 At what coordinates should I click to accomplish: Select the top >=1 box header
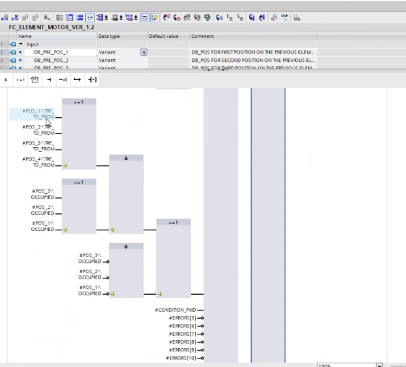[x=79, y=102]
